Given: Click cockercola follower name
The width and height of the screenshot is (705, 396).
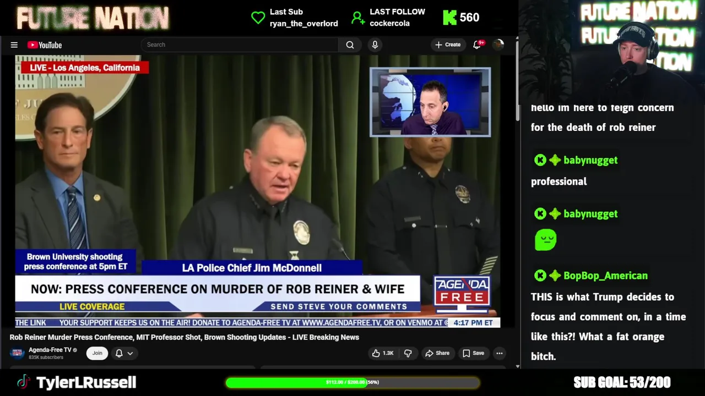Looking at the screenshot, I should [389, 23].
